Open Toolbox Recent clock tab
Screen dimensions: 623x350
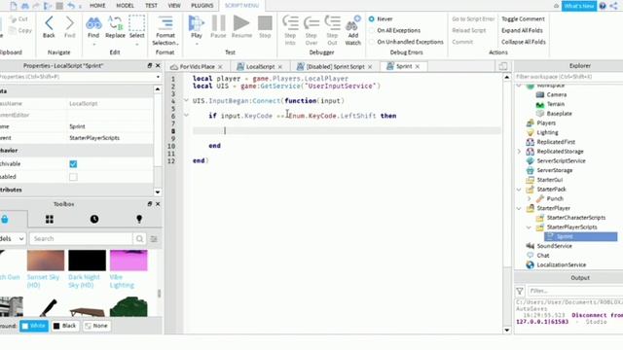(x=94, y=219)
